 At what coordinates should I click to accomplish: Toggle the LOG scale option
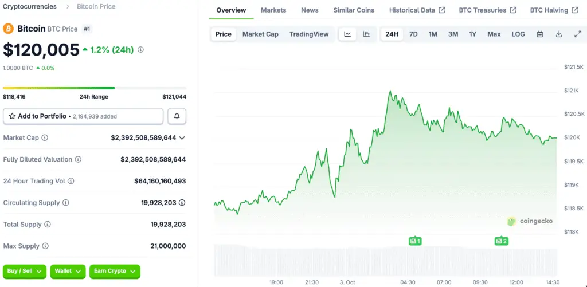tap(518, 34)
